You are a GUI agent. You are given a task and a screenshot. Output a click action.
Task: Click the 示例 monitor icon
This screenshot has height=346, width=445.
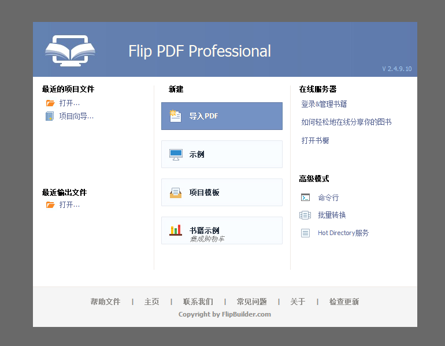click(x=176, y=155)
